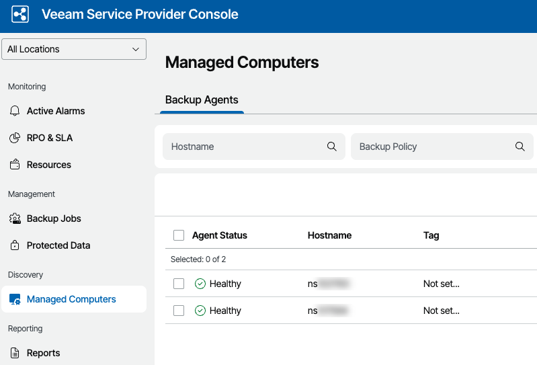
Task: Focus the Hostname search field
Action: (254, 147)
